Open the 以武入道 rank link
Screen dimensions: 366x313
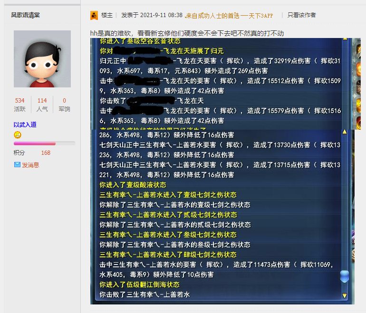click(x=25, y=124)
